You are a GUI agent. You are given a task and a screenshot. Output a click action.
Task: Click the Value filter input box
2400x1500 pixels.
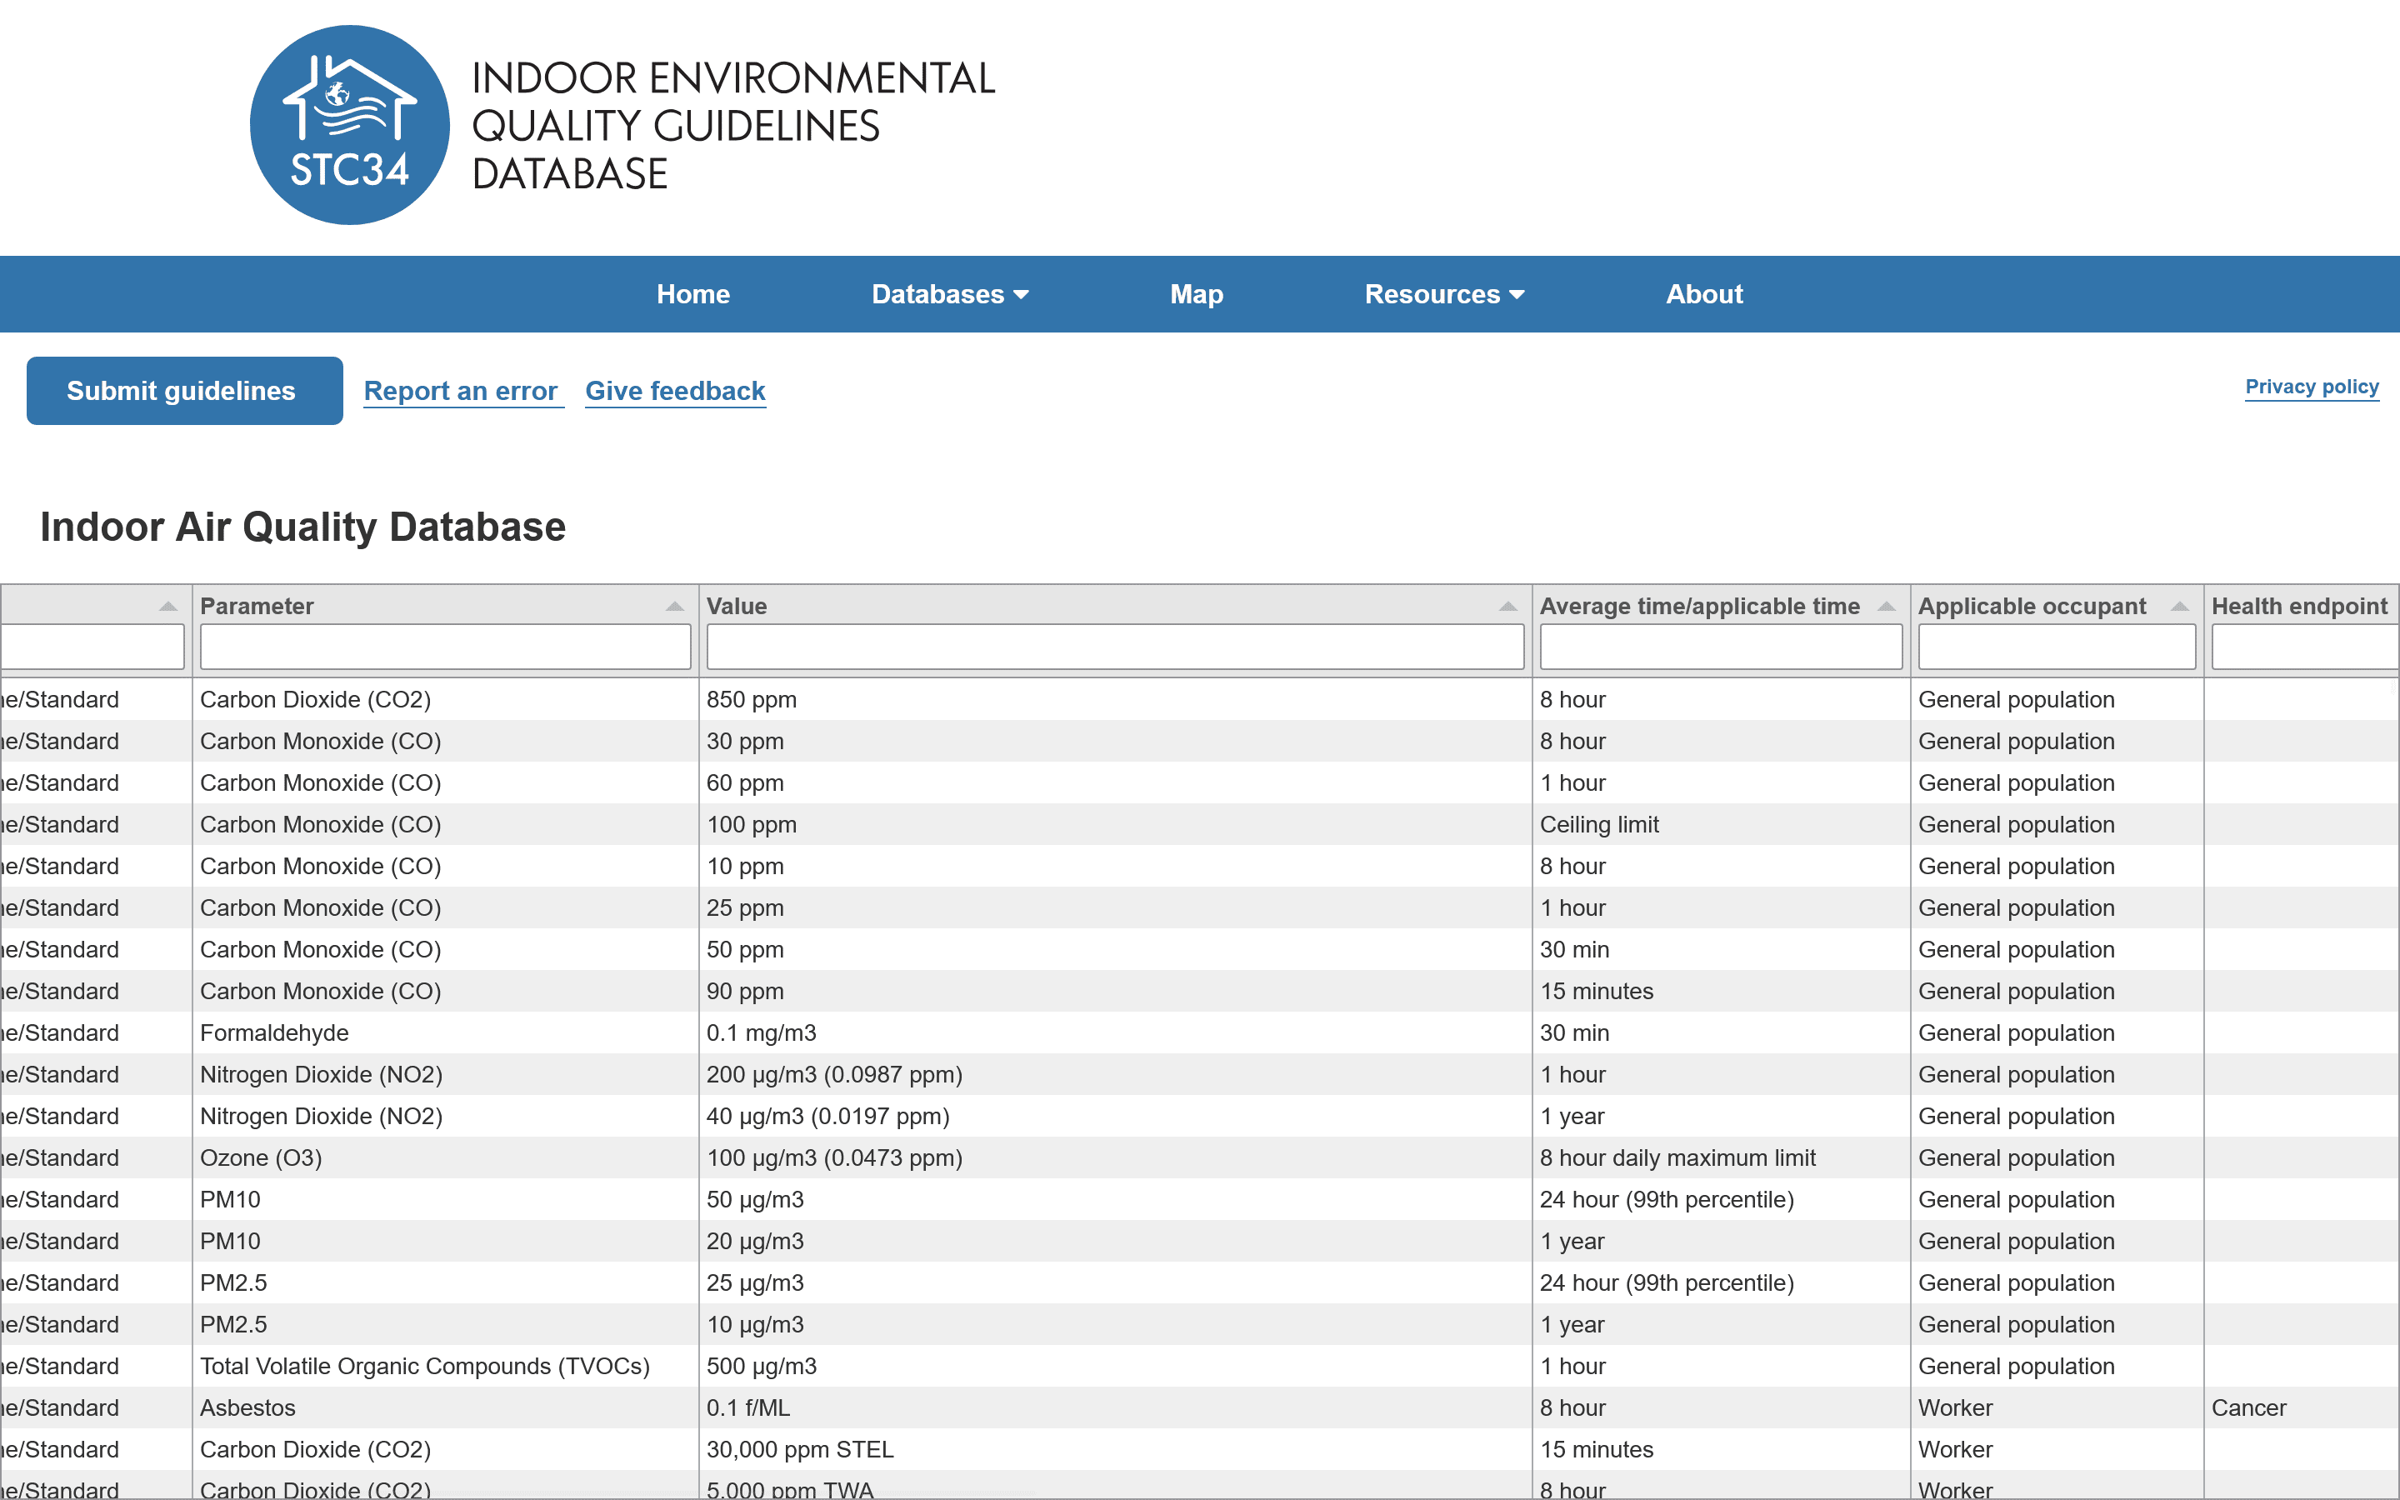coord(1115,647)
